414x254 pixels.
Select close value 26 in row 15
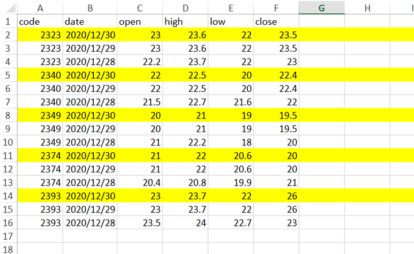point(276,209)
